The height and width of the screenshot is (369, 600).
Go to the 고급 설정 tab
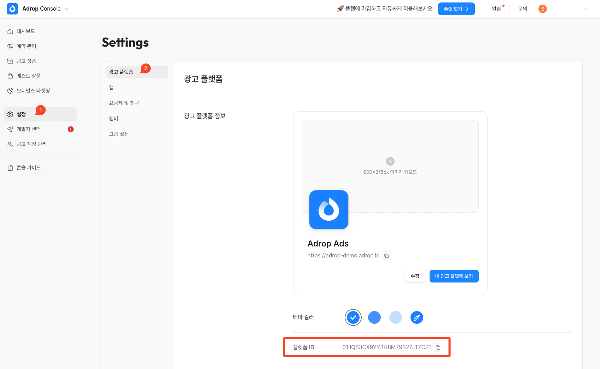(119, 134)
